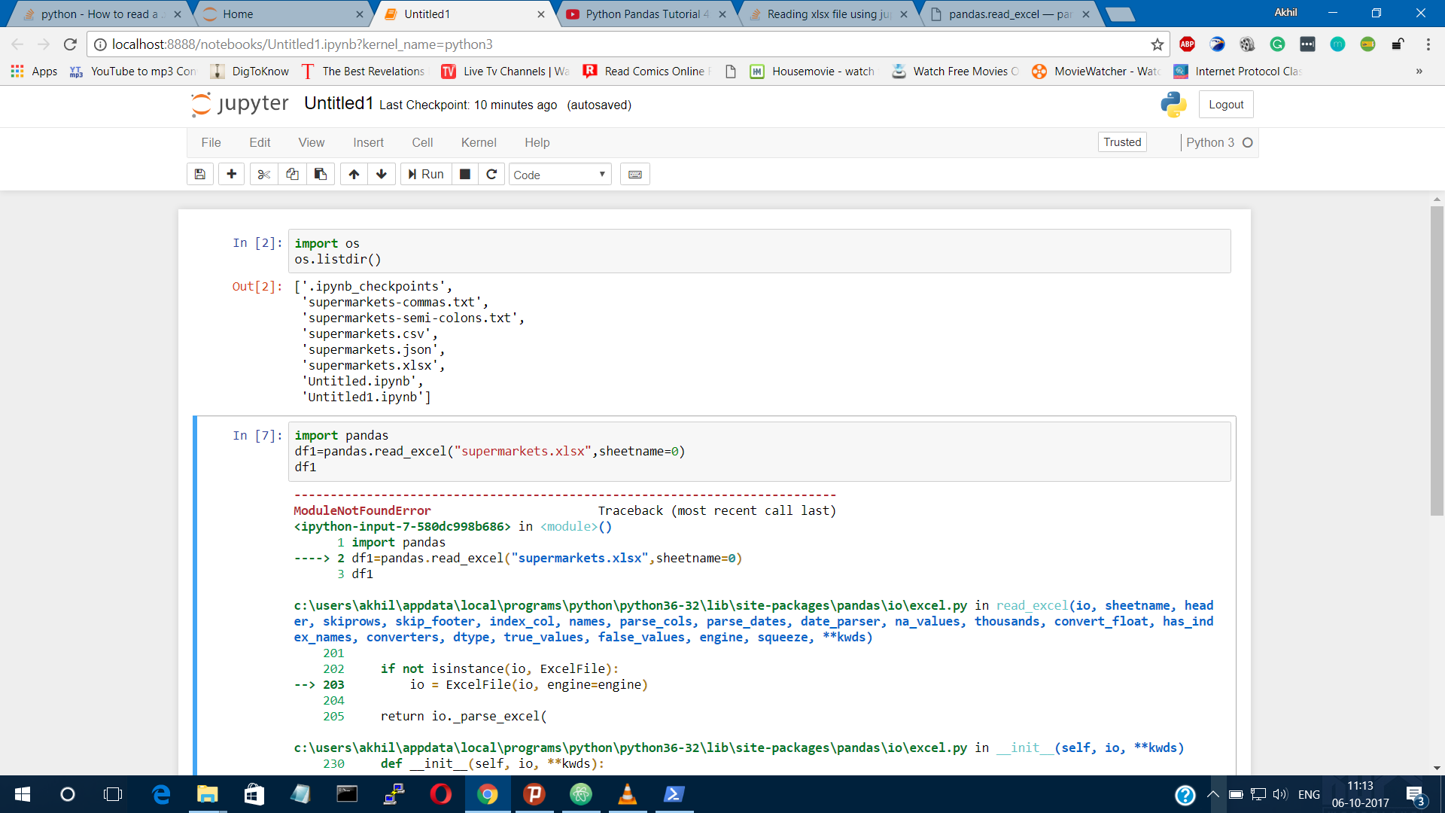The image size is (1445, 813).
Task: Paste cells below icon
Action: pos(321,175)
